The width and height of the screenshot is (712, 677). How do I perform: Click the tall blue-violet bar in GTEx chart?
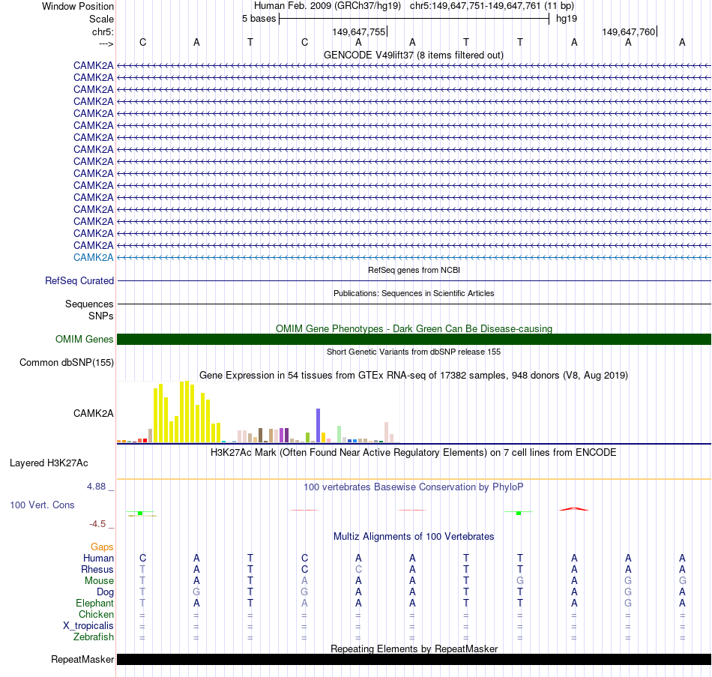click(318, 425)
